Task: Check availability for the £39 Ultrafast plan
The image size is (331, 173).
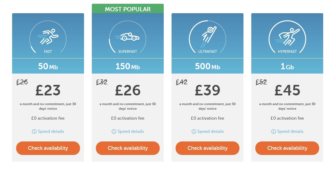Action: click(x=207, y=148)
